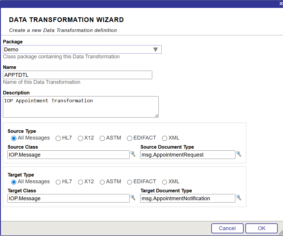
Task: Grab the Description textarea resize handle
Action: tap(157, 116)
